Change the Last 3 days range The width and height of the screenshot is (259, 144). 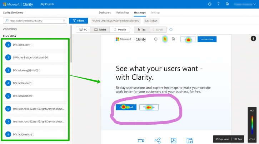151,21
